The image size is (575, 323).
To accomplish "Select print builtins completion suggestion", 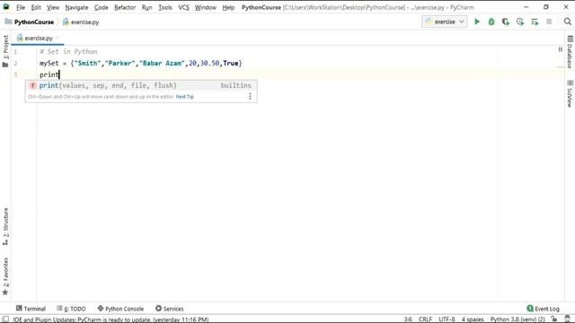I will pyautogui.click(x=141, y=85).
